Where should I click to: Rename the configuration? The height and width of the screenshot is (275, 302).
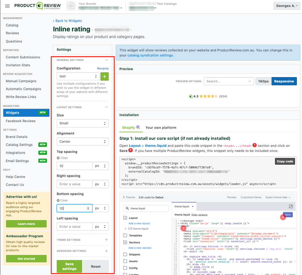click(x=103, y=69)
